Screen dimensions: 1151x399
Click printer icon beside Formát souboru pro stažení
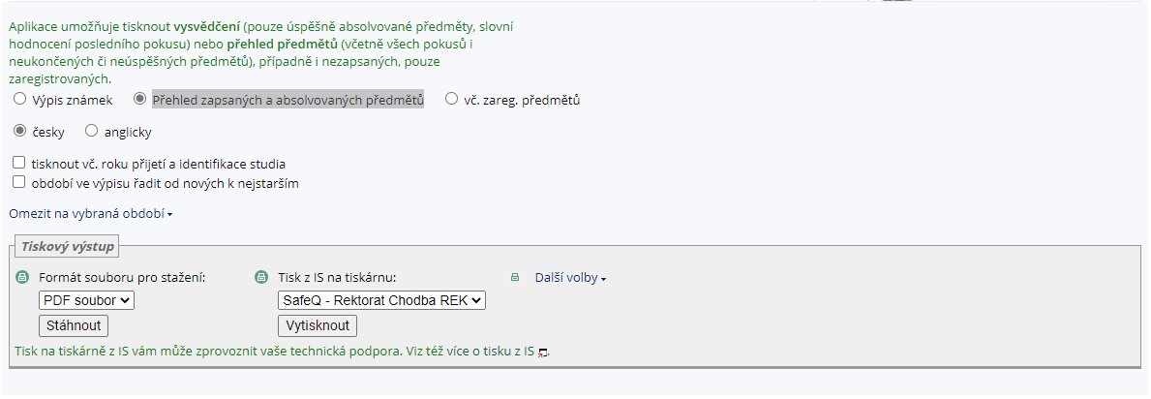23,278
